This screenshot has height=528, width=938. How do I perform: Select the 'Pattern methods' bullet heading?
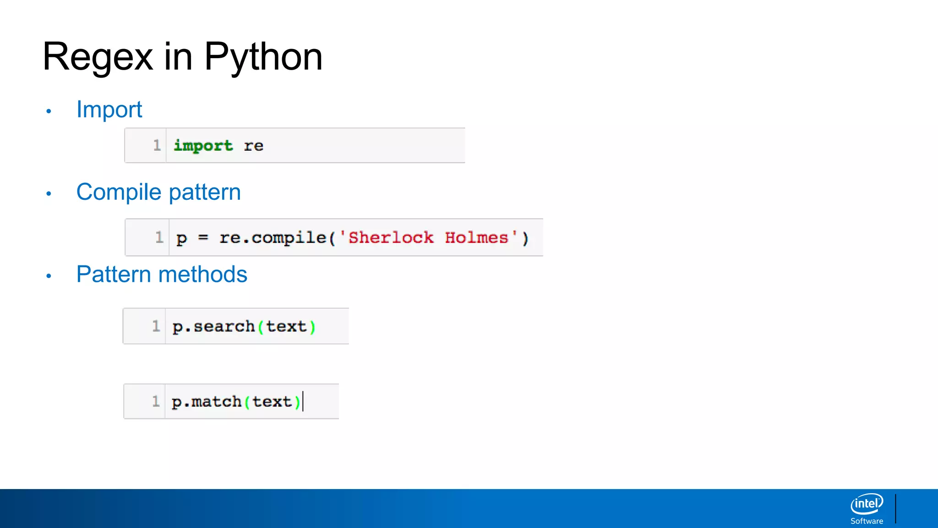pos(162,275)
